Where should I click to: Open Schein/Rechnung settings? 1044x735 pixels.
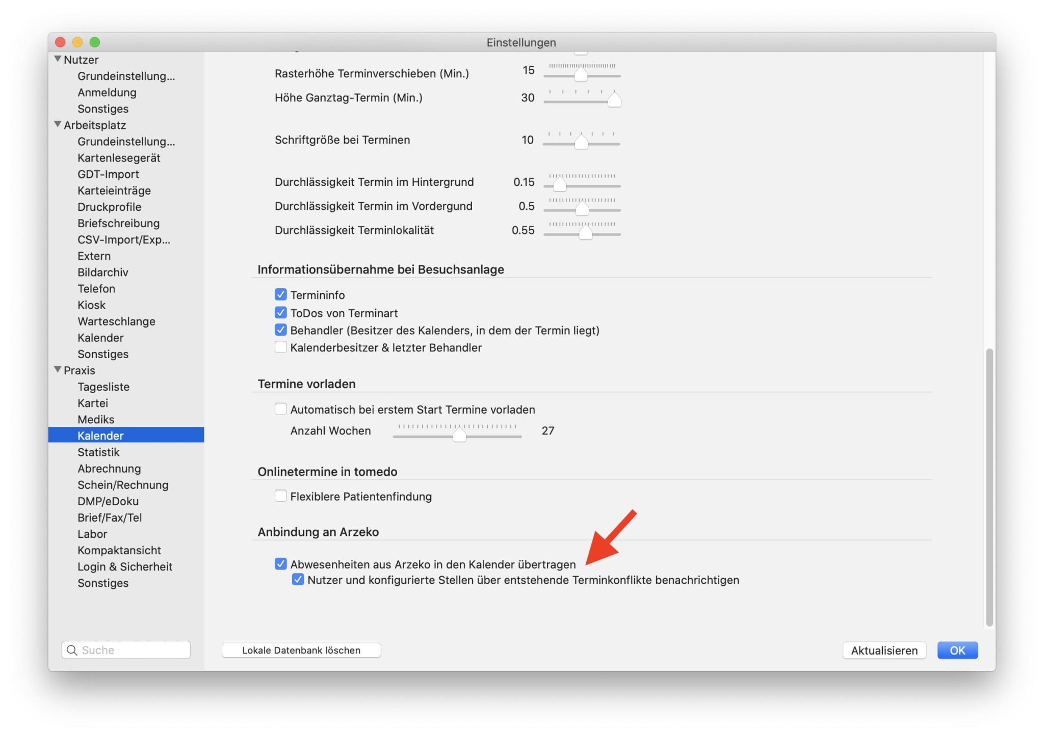click(x=123, y=484)
